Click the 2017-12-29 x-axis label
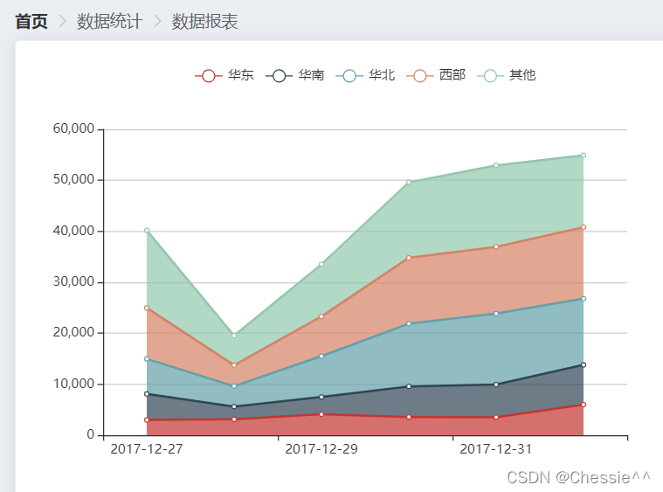Image resolution: width=663 pixels, height=492 pixels. pyautogui.click(x=321, y=449)
